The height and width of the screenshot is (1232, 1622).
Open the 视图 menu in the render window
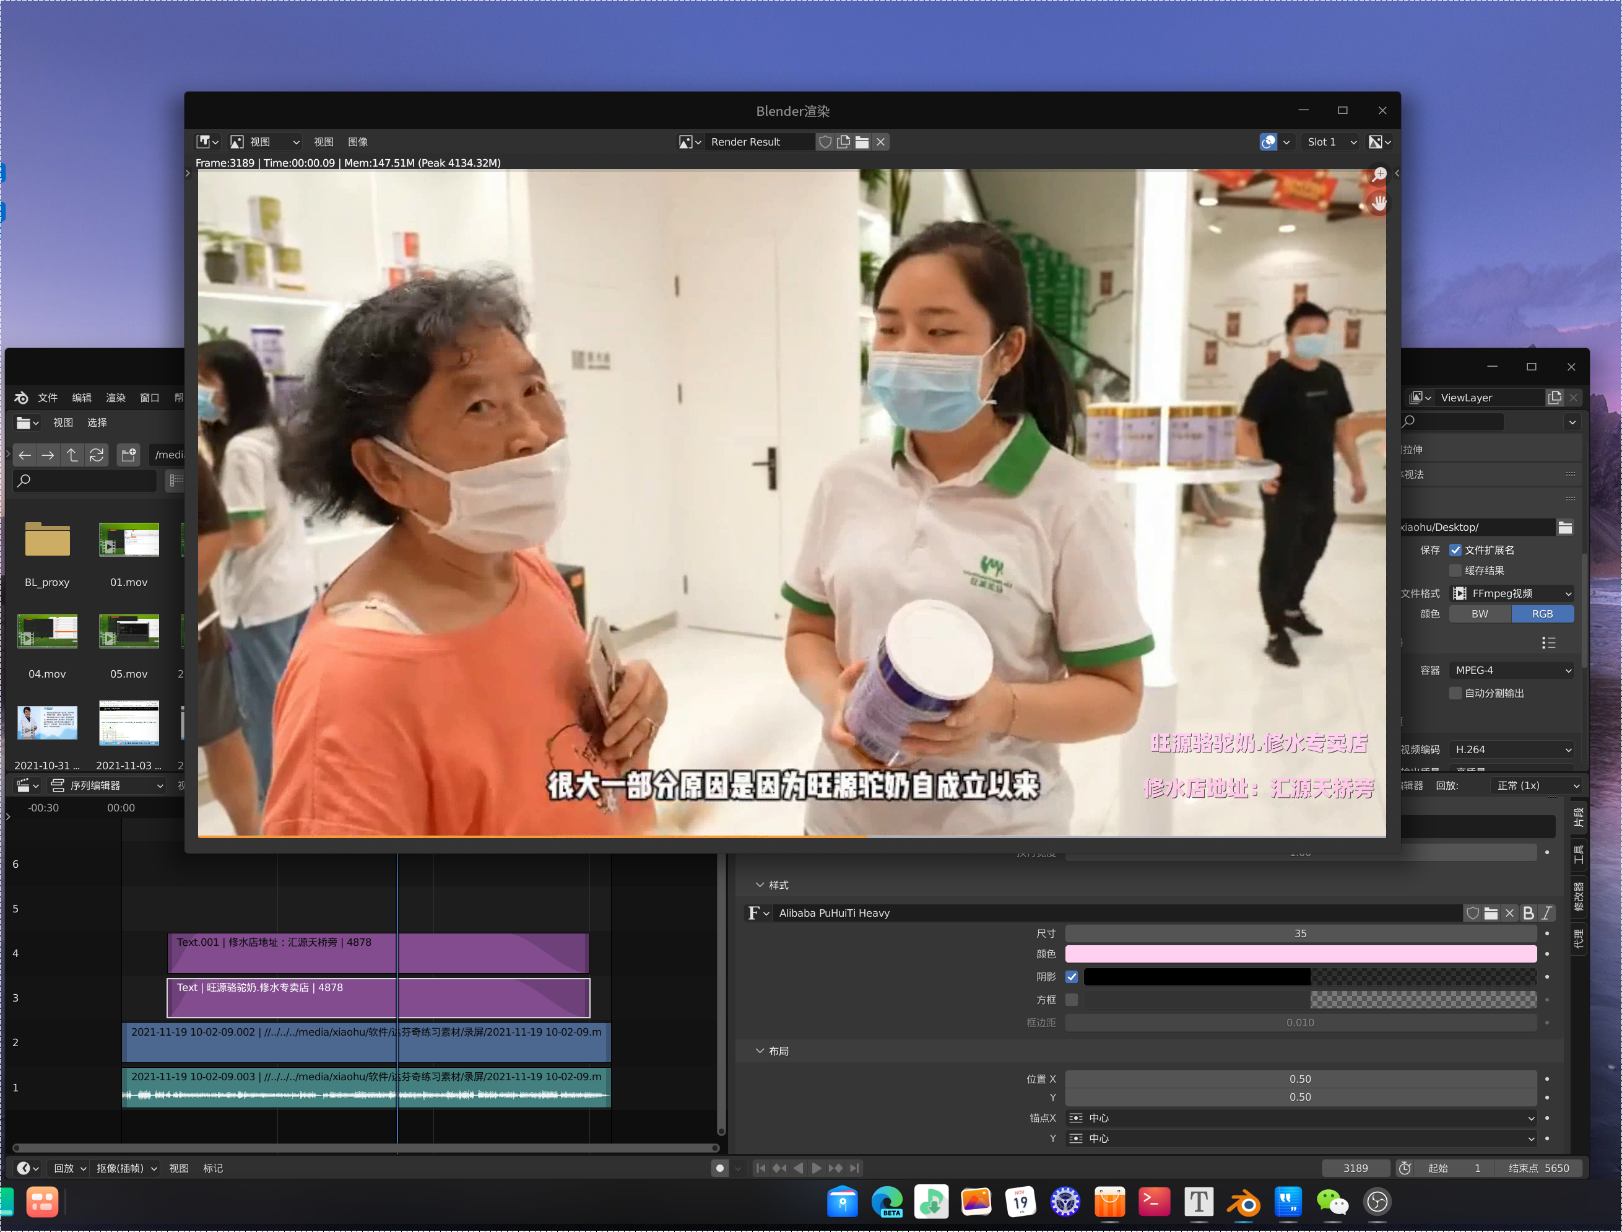point(323,142)
